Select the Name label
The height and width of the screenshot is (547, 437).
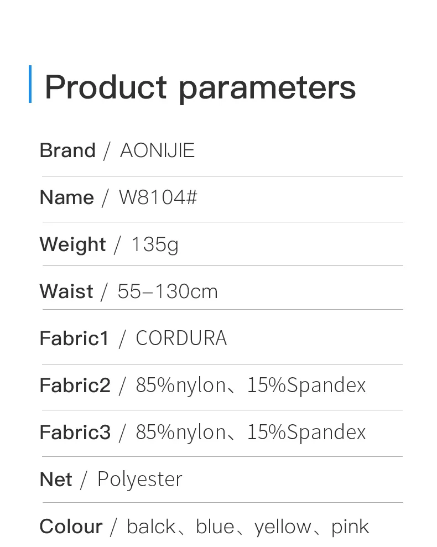(x=67, y=197)
